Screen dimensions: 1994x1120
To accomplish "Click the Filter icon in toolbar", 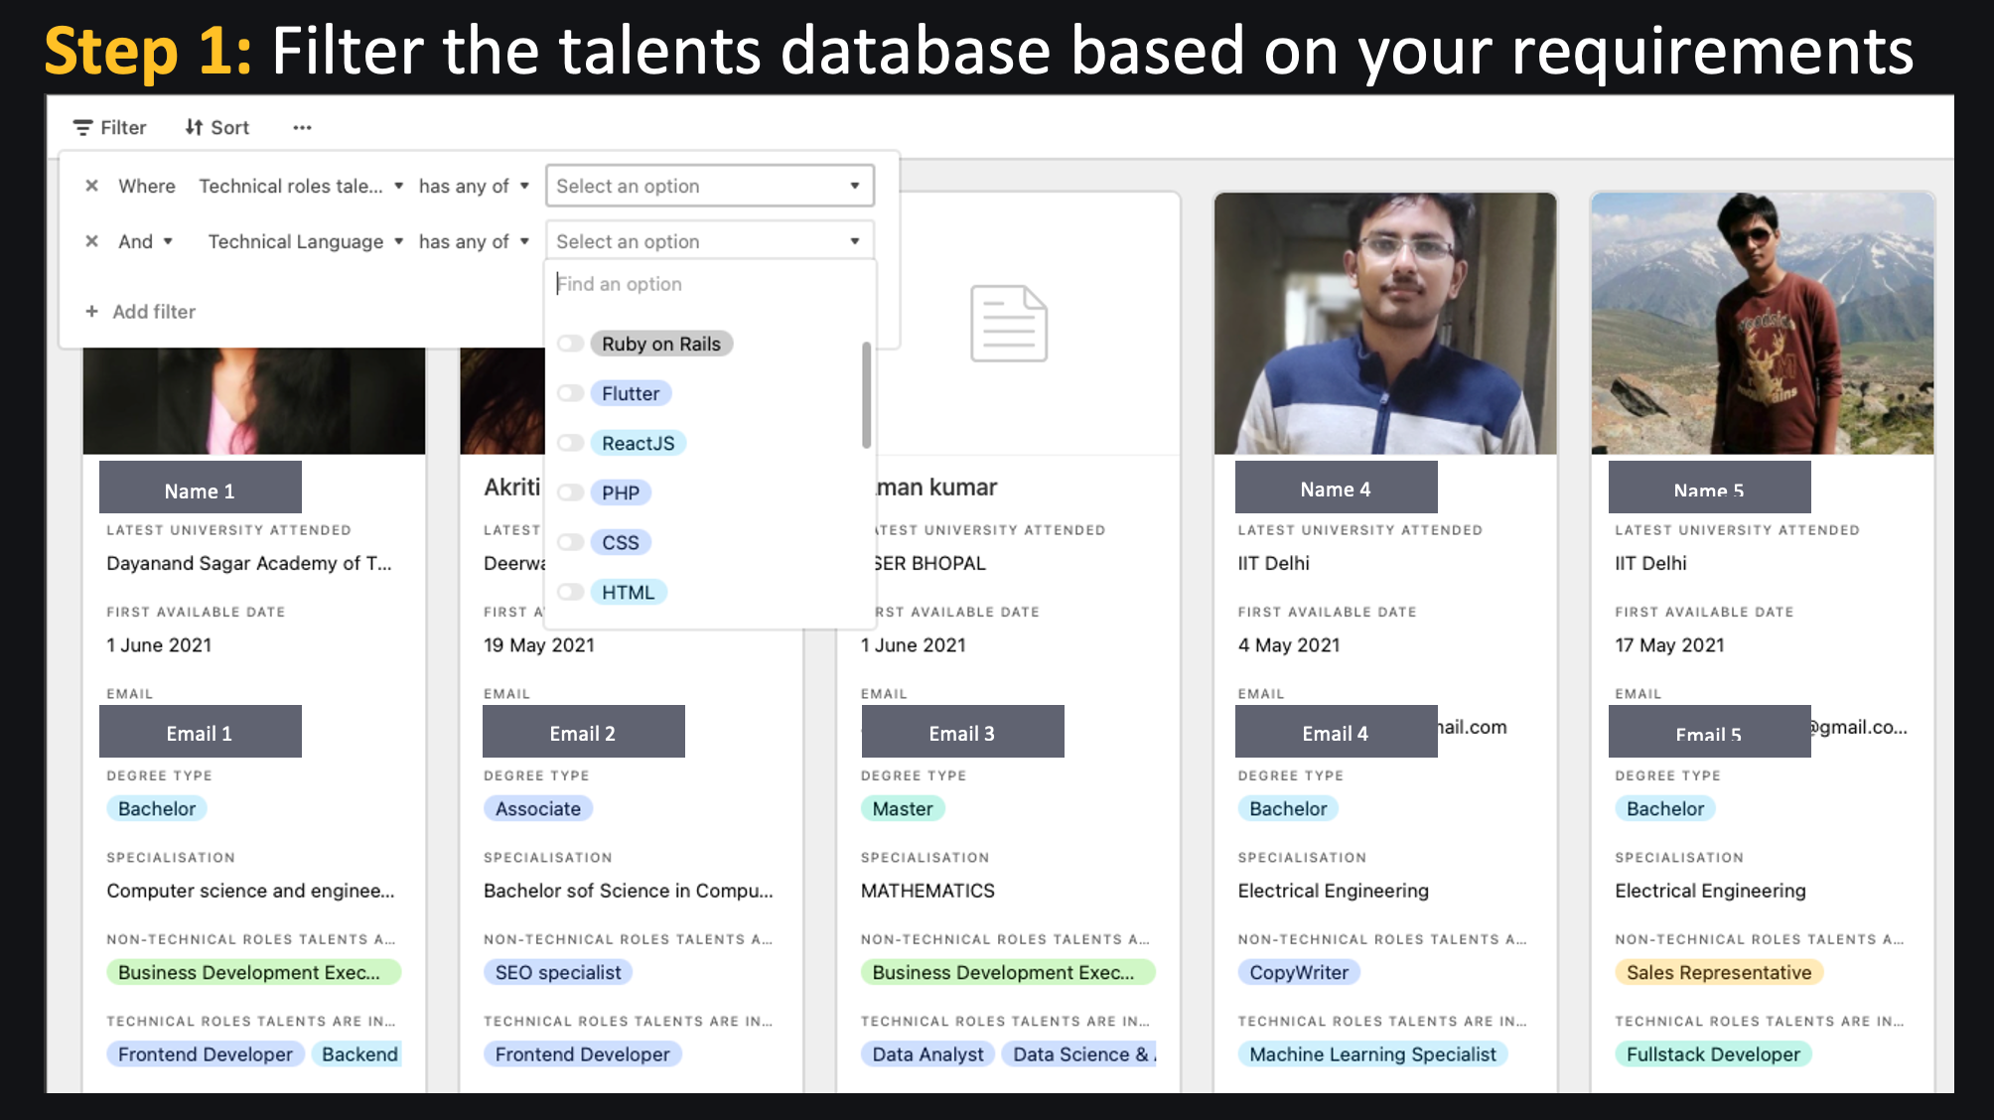I will click(82, 128).
